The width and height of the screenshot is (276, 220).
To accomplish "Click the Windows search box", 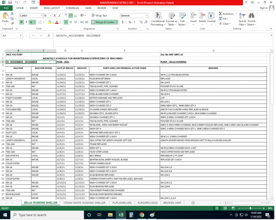I will click(x=47, y=215).
